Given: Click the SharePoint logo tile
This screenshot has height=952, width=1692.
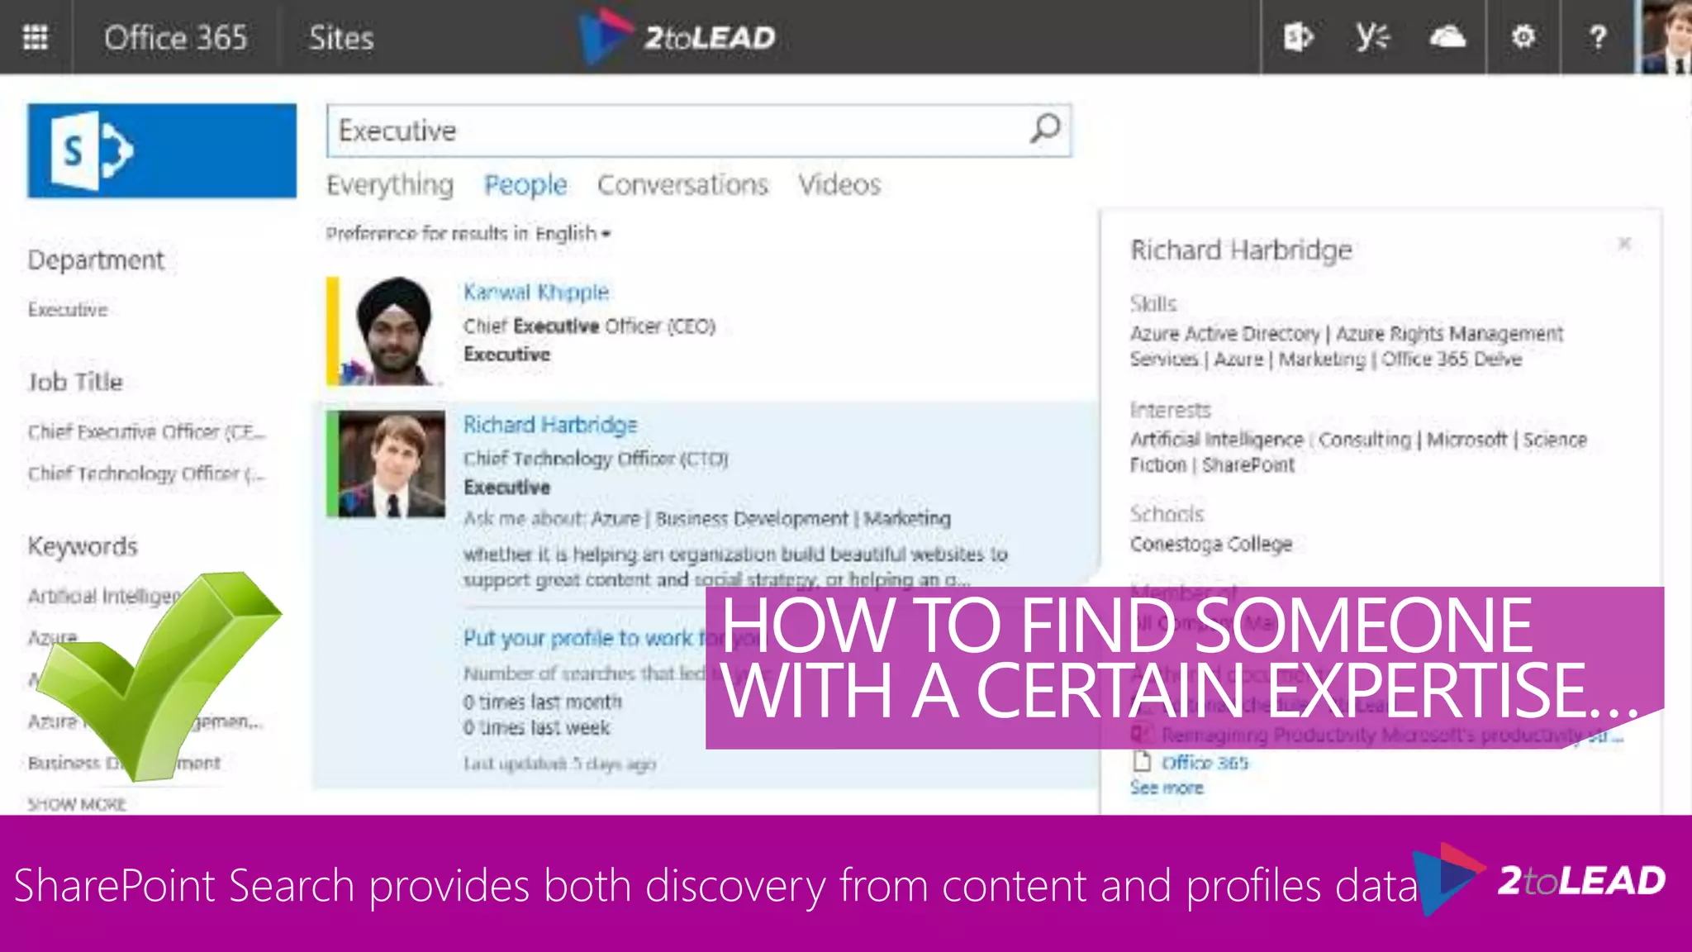Looking at the screenshot, I should pos(162,150).
